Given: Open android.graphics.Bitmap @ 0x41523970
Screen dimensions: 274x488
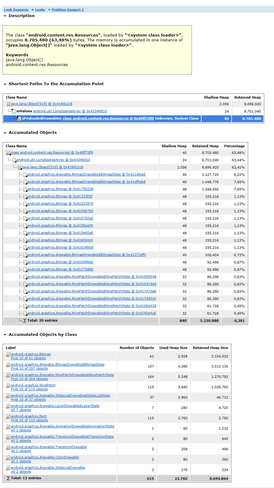Looking at the screenshot, I should point(60,204).
